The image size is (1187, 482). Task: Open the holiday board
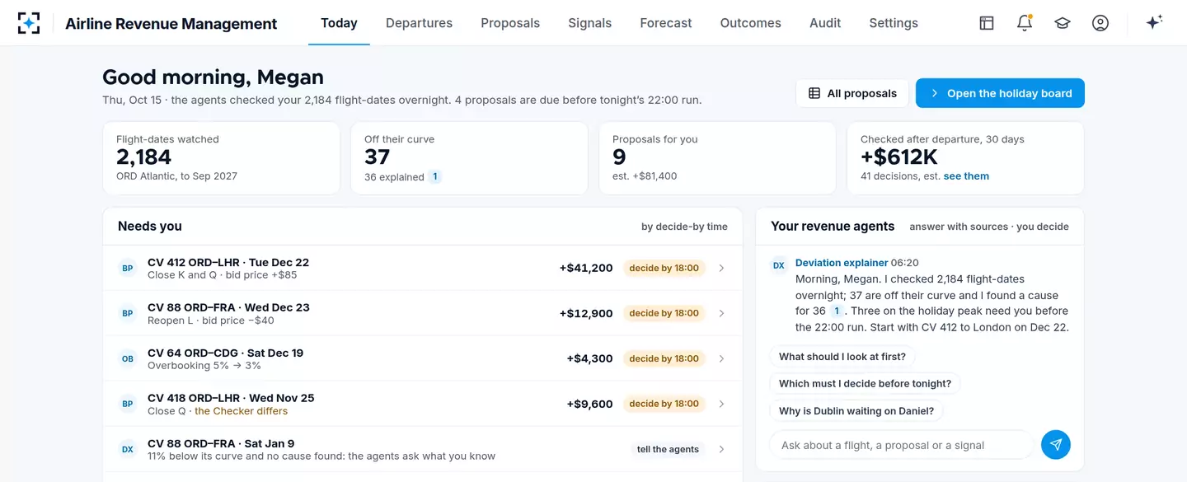[1000, 93]
